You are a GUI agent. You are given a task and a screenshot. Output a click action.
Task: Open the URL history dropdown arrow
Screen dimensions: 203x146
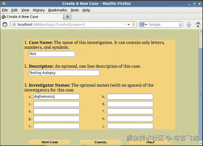tap(129, 25)
